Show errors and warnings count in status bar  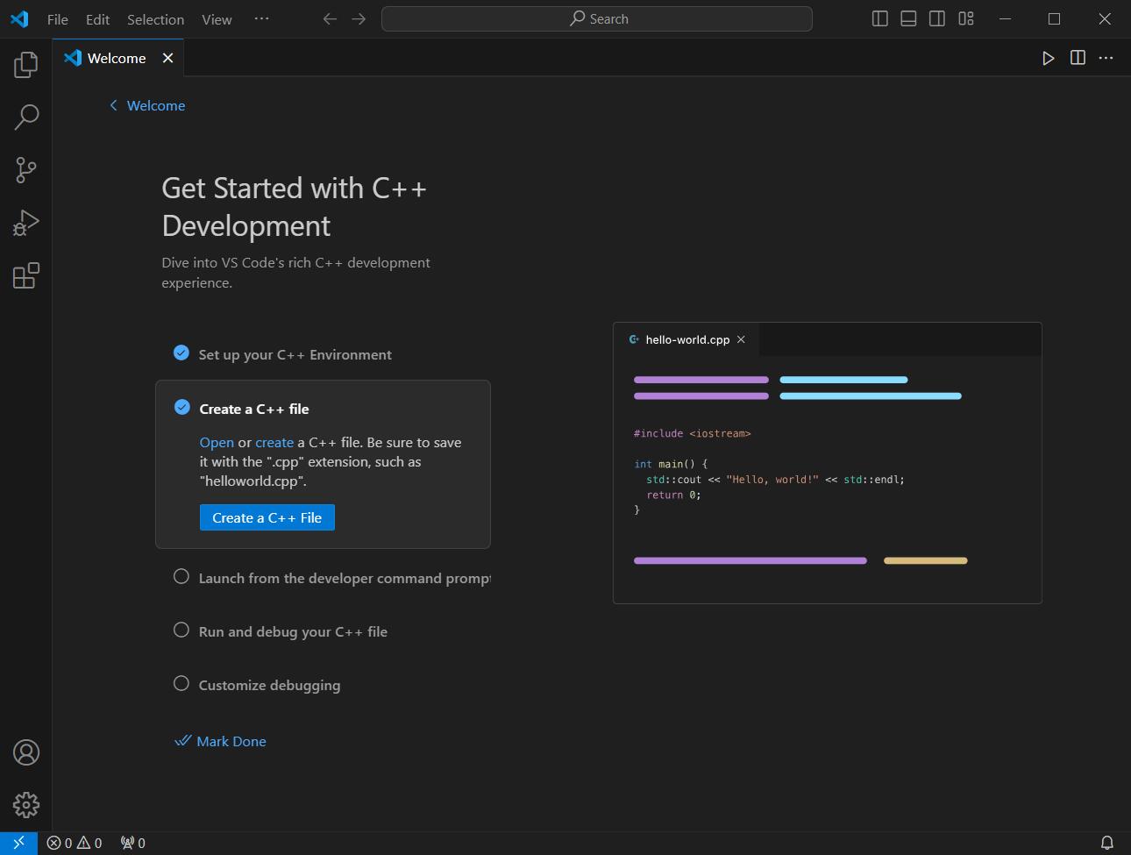[75, 843]
